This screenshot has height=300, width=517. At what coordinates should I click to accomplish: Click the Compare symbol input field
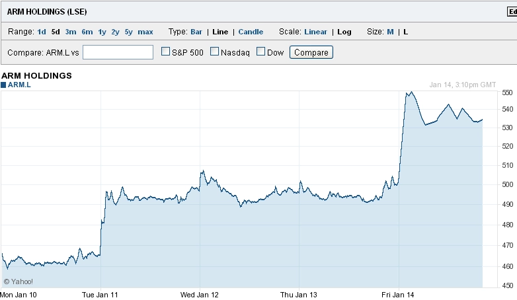[x=118, y=52]
